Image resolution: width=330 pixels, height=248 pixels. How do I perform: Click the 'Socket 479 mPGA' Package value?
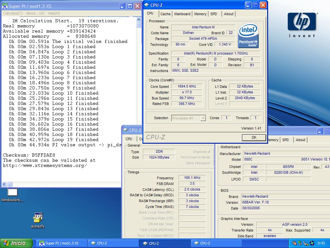[x=203, y=38]
